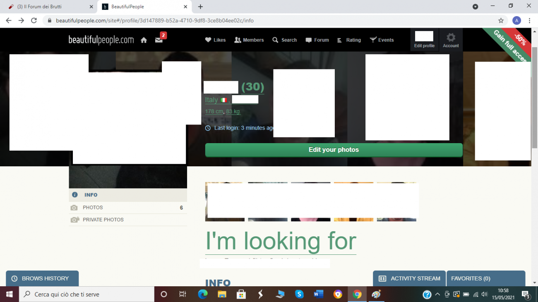Open the Likes page

[215, 40]
